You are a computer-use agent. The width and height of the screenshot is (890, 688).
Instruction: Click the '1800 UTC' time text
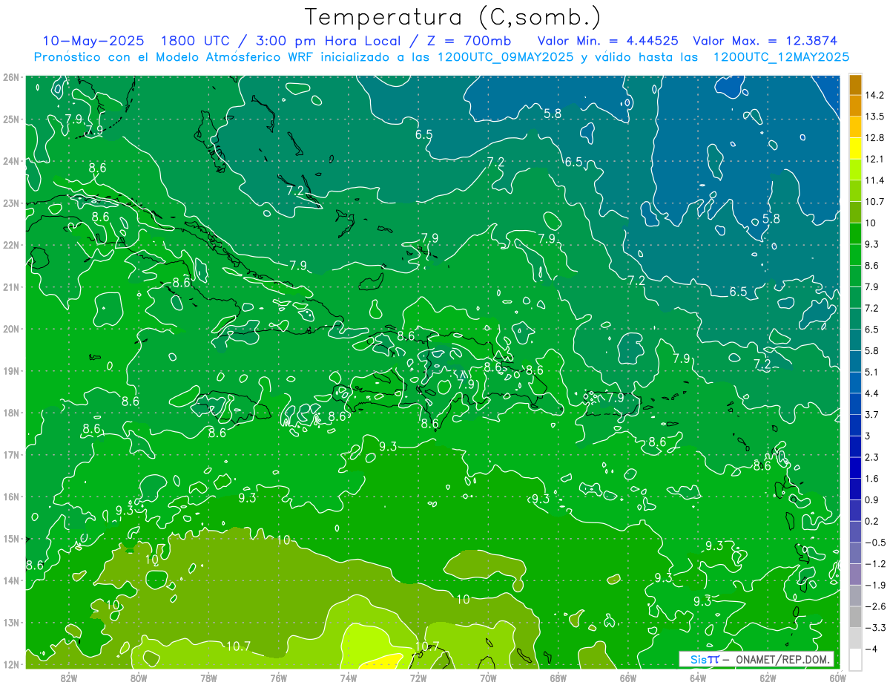pyautogui.click(x=194, y=41)
